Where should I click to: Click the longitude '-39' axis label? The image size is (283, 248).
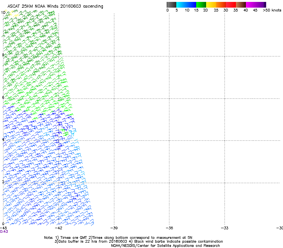point(114,228)
